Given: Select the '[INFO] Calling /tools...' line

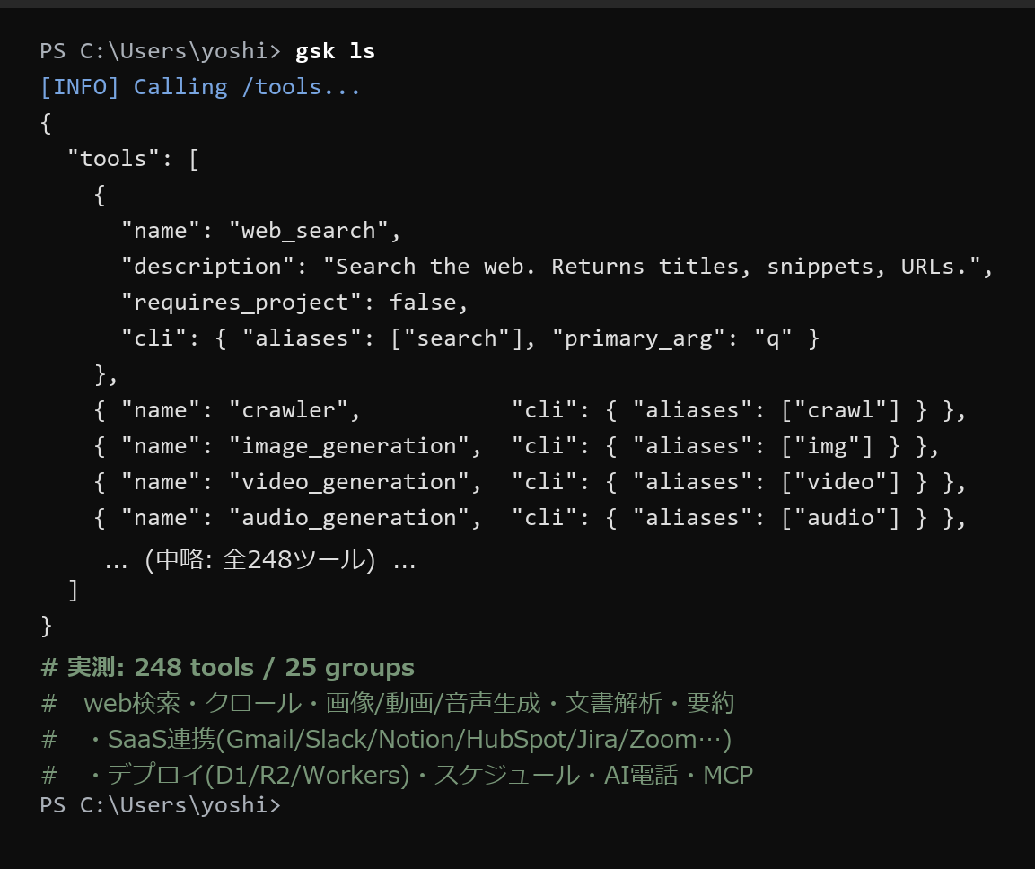Looking at the screenshot, I should pyautogui.click(x=201, y=87).
